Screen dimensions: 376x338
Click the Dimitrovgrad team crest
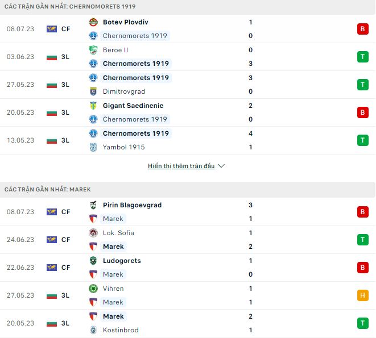tap(93, 91)
